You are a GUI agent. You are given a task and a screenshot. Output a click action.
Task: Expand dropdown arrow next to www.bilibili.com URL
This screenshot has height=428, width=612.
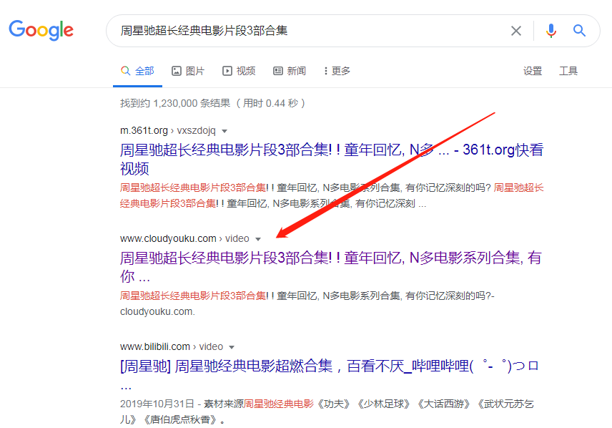tap(232, 347)
